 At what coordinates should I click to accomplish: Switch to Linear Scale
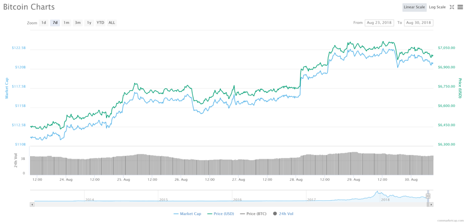(414, 7)
